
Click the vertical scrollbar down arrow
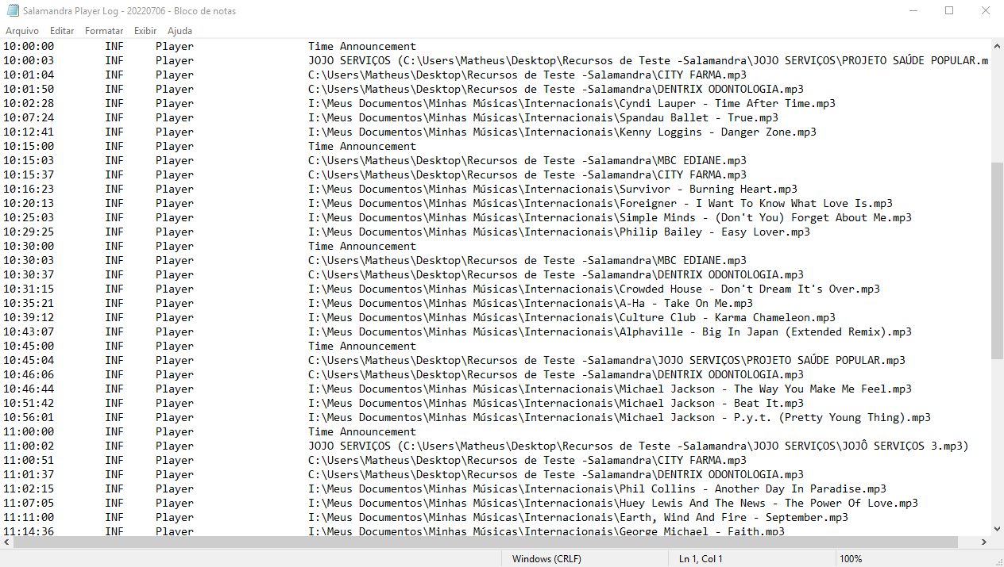pos(997,529)
